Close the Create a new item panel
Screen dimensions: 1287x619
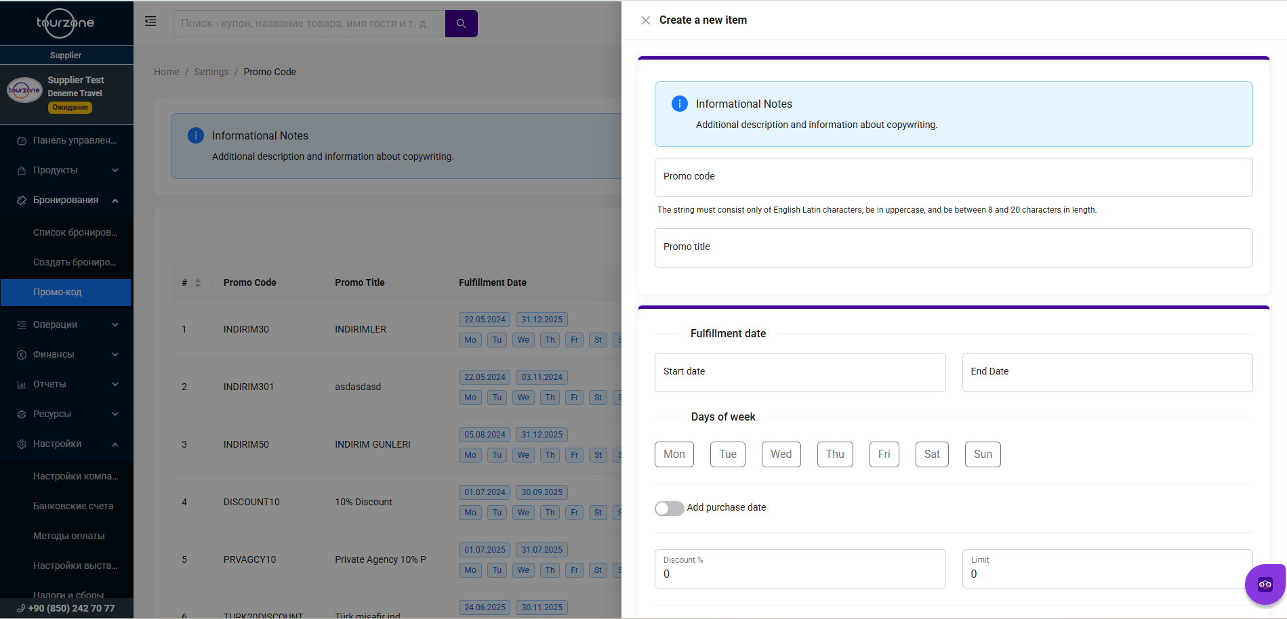pyautogui.click(x=645, y=20)
